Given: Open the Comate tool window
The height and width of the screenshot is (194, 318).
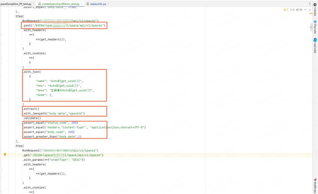Looking at the screenshot, I should (x=315, y=9).
